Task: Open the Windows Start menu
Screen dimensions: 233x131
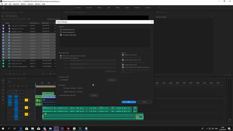Action: click(x=3, y=128)
